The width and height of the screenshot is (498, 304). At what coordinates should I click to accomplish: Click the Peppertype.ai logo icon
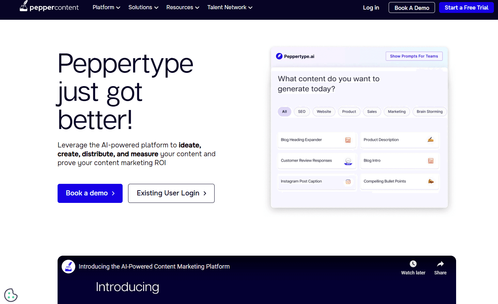[279, 56]
